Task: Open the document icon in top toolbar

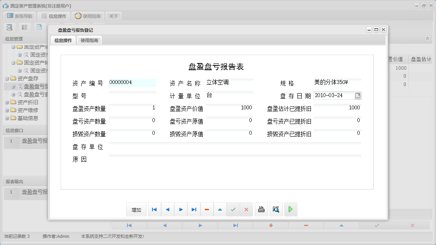Action: point(39,27)
